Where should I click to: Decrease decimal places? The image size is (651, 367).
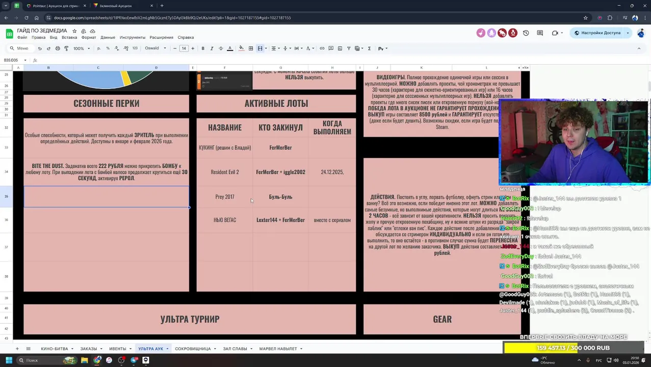point(117,48)
